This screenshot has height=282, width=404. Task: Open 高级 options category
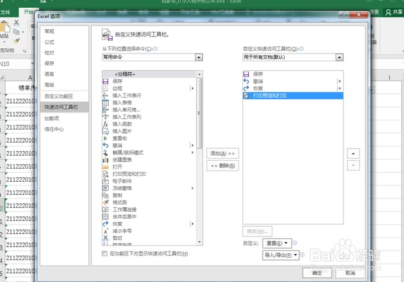(x=65, y=85)
